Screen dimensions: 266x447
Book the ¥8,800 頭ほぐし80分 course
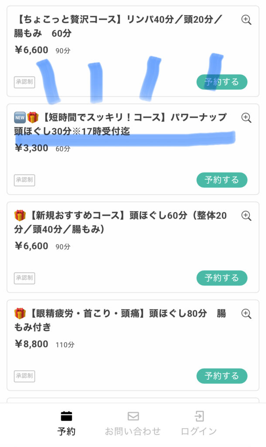point(222,376)
